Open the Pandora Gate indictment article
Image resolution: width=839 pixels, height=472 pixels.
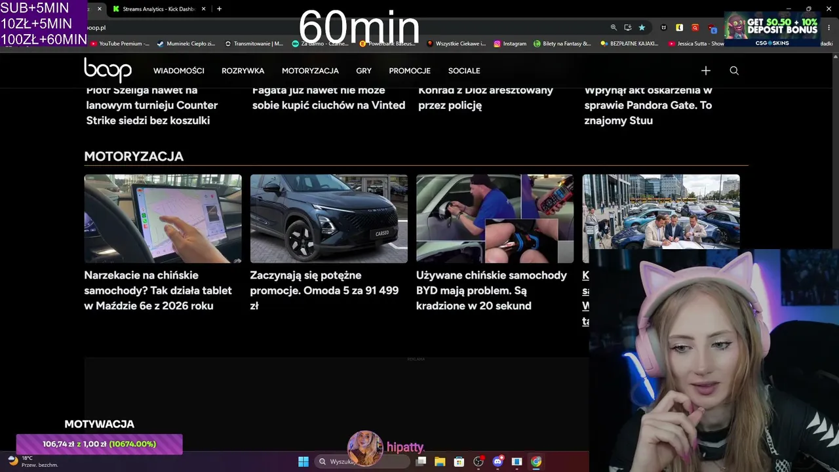tap(648, 107)
